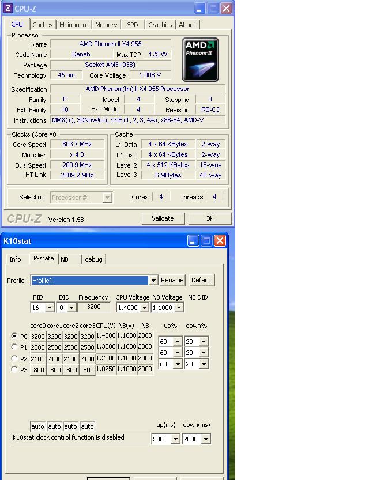Viewport: 369px width, 480px height.
Task: Click the CPU-Z title bar icon
Action: click(7, 8)
